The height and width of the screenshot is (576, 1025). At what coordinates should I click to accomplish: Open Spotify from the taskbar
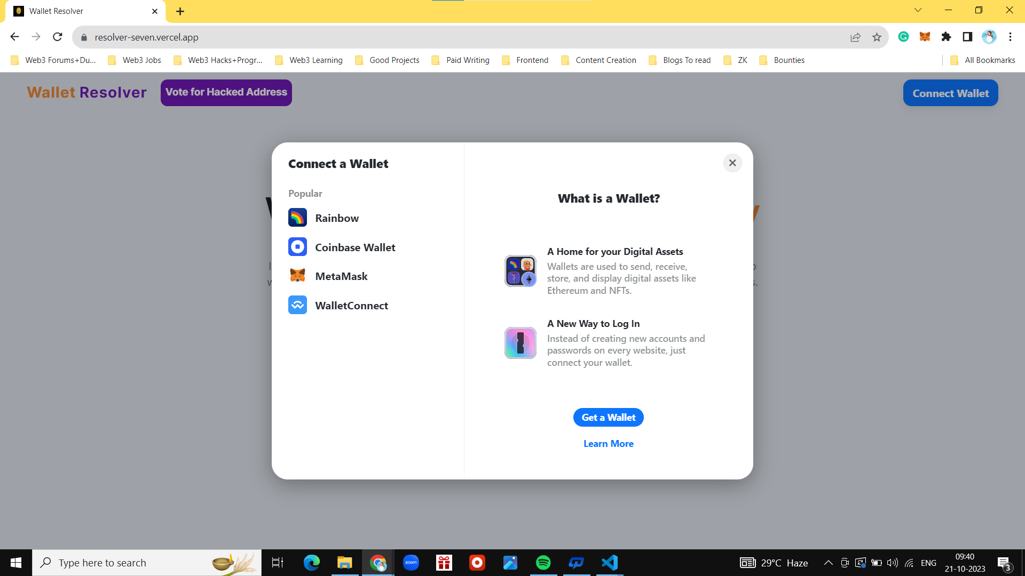tap(543, 562)
